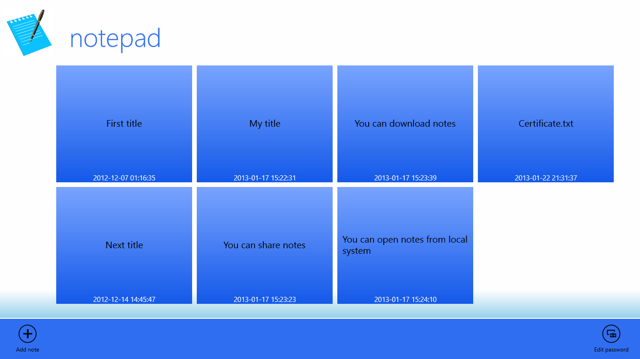Screen dimensions: 640x359
Task: Click the notepad app logo
Action: point(29,33)
